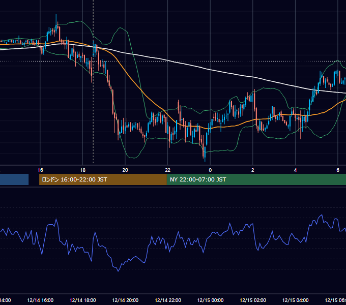
Task: Click the 12/15 00:00 date label
Action: click(x=210, y=300)
